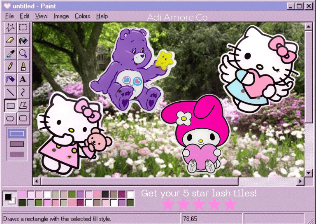316x224 pixels.
Task: Activate the Pick Color eyedropper tool
Action: click(x=11, y=53)
